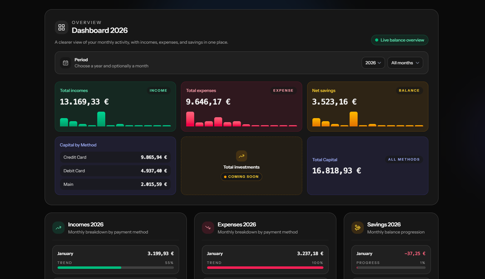Click the BALANCE tag on Net savings

point(409,90)
